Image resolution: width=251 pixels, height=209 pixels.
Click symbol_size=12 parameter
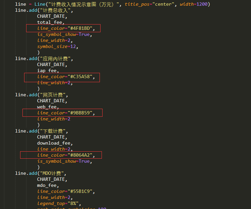coord(57,47)
